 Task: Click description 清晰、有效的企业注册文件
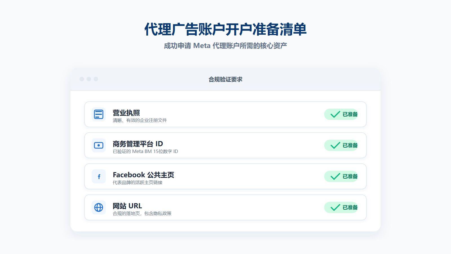pos(140,121)
